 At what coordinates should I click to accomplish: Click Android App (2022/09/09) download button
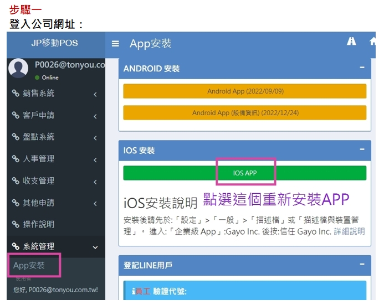click(x=244, y=91)
